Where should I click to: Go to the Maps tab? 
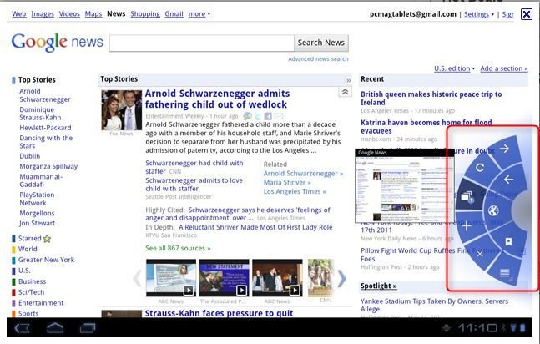[x=93, y=14]
